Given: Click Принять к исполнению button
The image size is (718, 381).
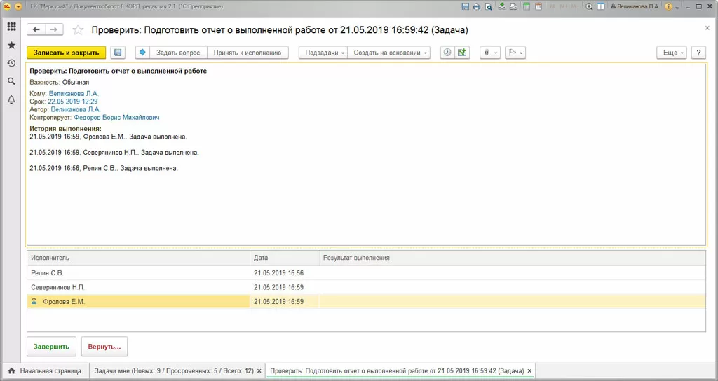Looking at the screenshot, I should tap(248, 53).
